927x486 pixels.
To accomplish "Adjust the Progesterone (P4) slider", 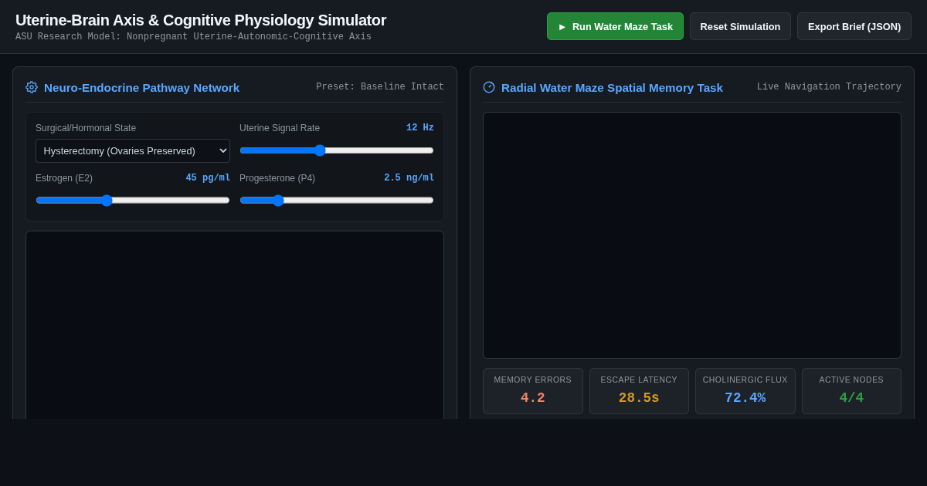I will (x=337, y=200).
